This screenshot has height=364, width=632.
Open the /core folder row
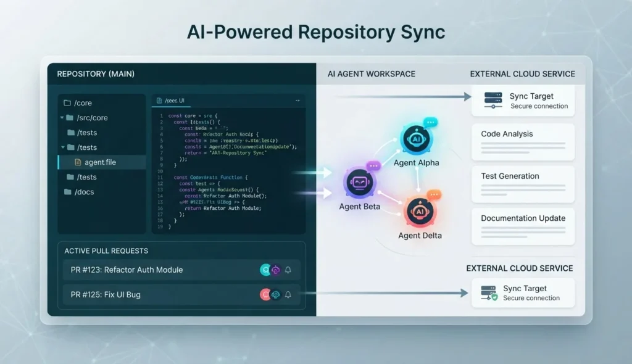tap(102, 103)
